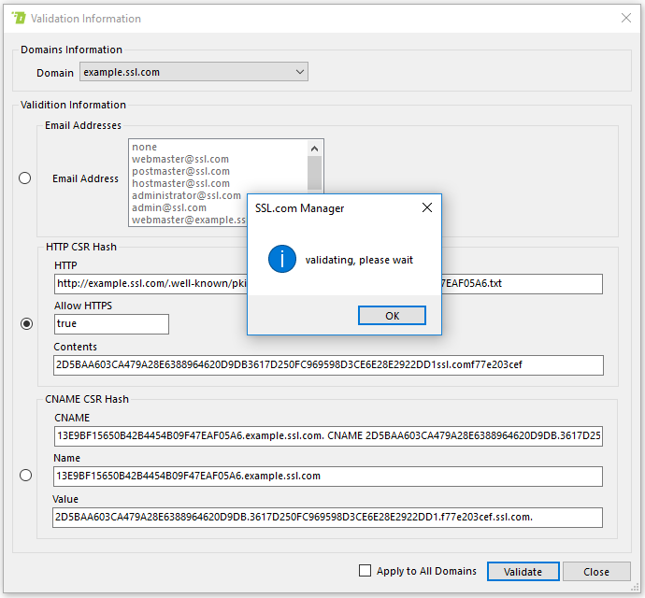This screenshot has height=598, width=645.
Task: Click the Validate button
Action: [523, 572]
